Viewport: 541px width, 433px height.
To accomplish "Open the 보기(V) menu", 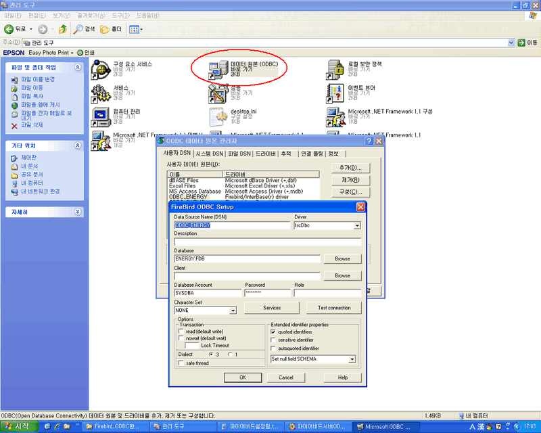I will pos(62,16).
